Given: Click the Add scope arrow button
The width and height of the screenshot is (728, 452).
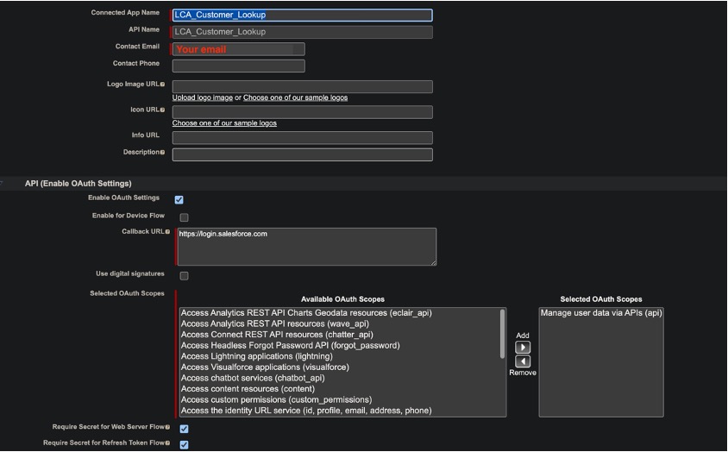Looking at the screenshot, I should pyautogui.click(x=523, y=347).
